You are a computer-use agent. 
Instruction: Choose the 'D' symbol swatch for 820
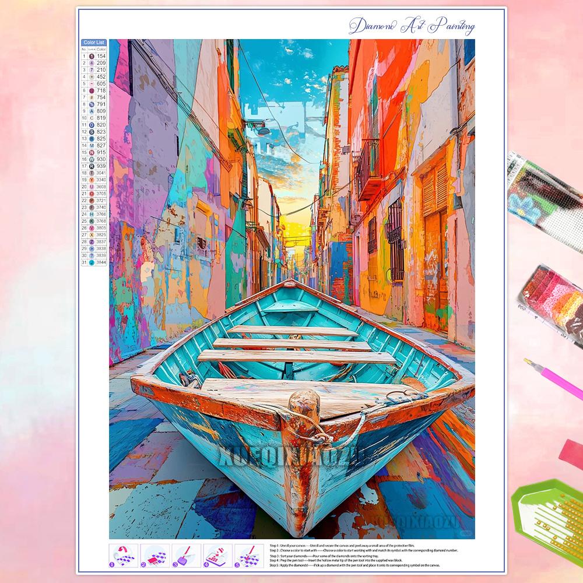click(x=92, y=125)
